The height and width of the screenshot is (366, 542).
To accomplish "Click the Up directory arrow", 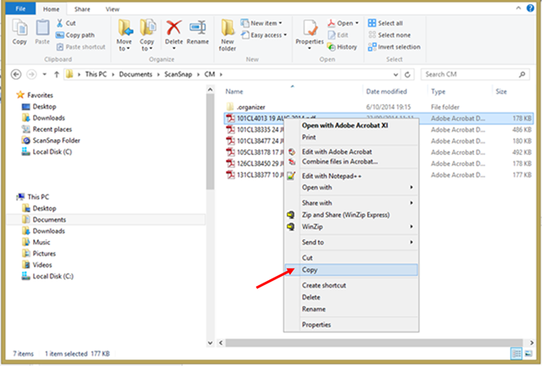I will (55, 73).
